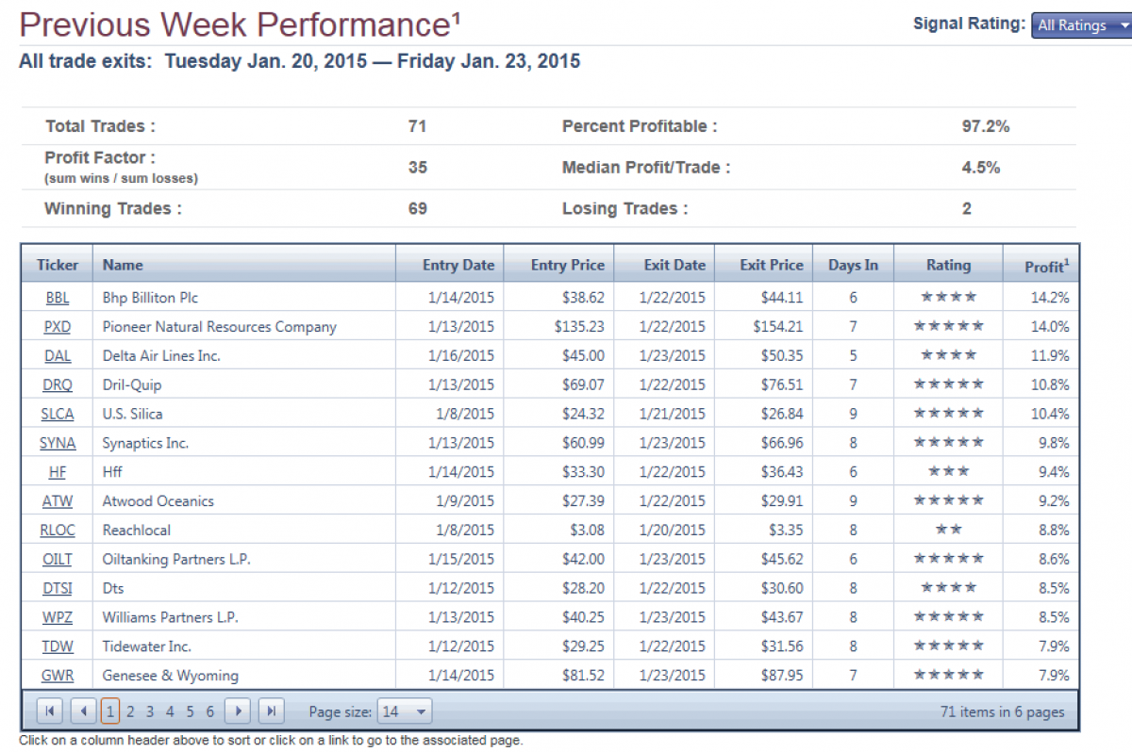Open the BBL ticker link
1132x752 pixels.
click(x=58, y=298)
